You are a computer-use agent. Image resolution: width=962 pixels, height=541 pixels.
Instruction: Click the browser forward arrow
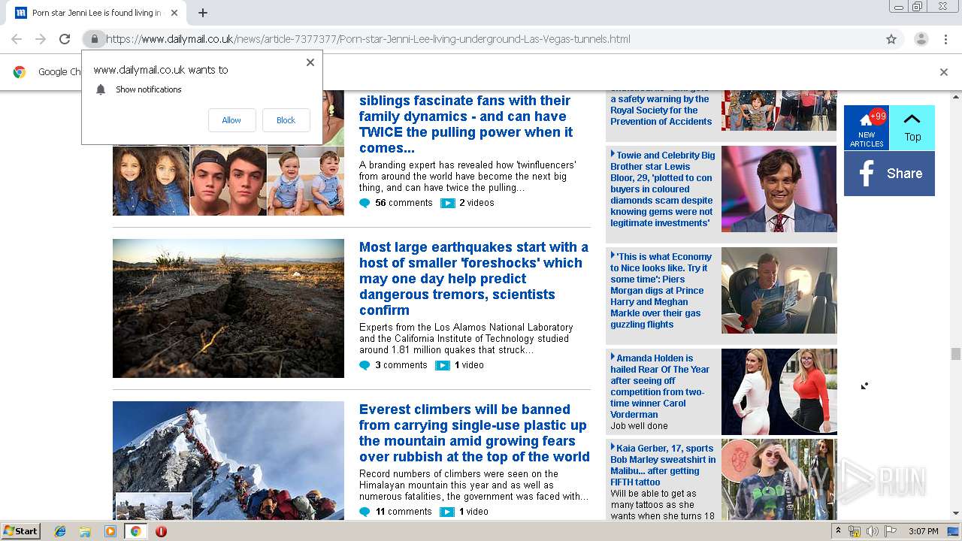click(41, 39)
